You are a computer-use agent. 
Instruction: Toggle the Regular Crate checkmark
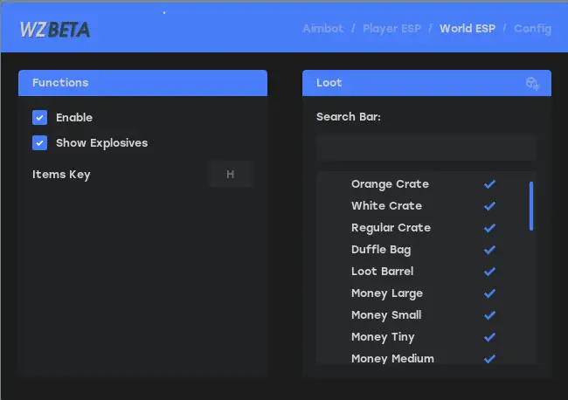point(489,228)
